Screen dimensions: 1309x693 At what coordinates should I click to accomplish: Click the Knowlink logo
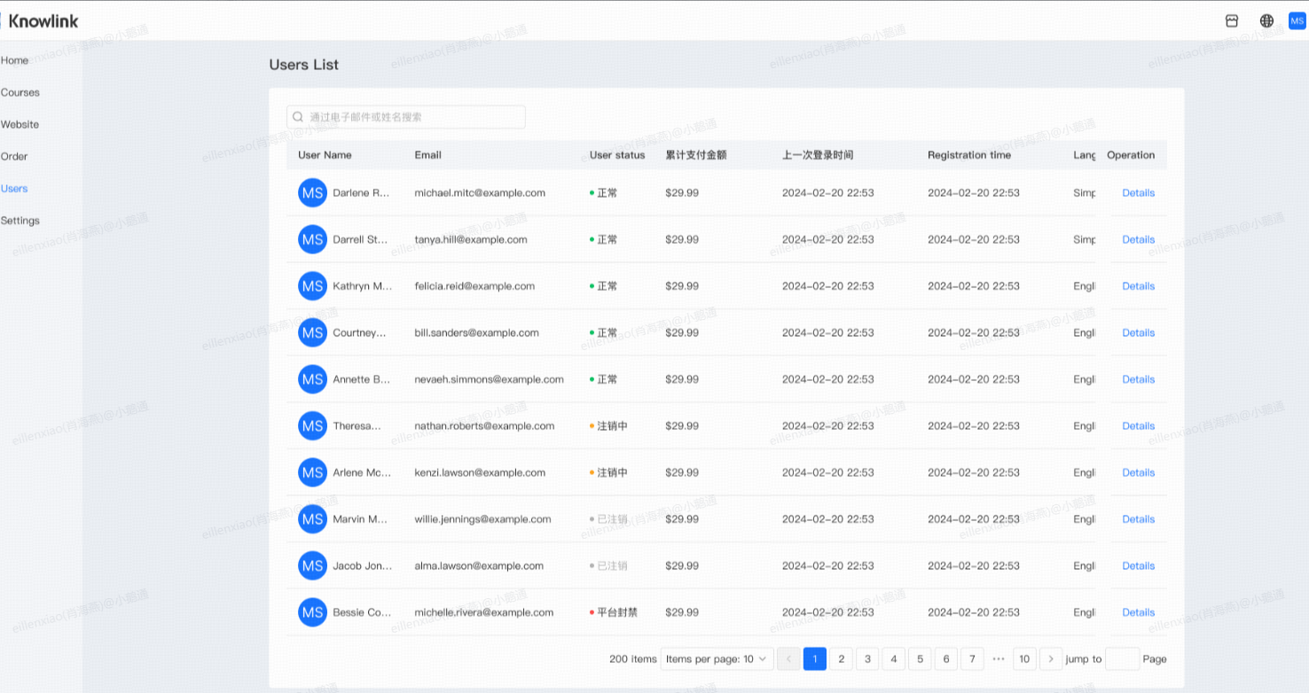point(41,20)
